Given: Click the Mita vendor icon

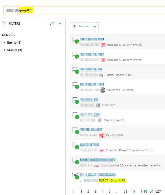Looking at the screenshot, I should (x=102, y=135).
